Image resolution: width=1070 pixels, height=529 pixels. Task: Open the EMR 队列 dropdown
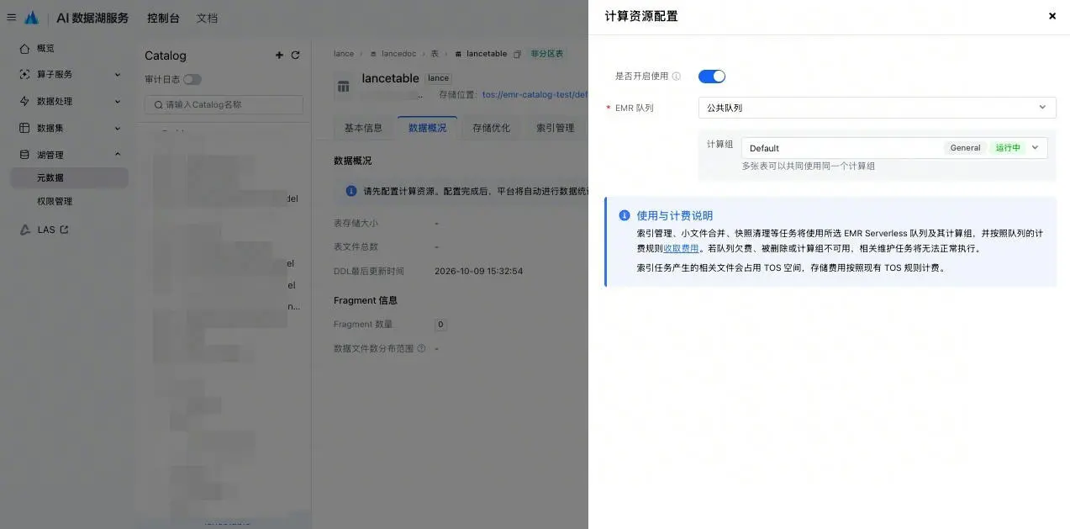pyautogui.click(x=877, y=108)
